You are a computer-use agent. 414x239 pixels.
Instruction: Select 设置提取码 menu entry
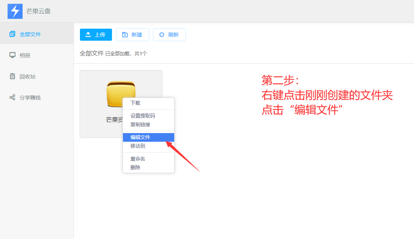[142, 116]
